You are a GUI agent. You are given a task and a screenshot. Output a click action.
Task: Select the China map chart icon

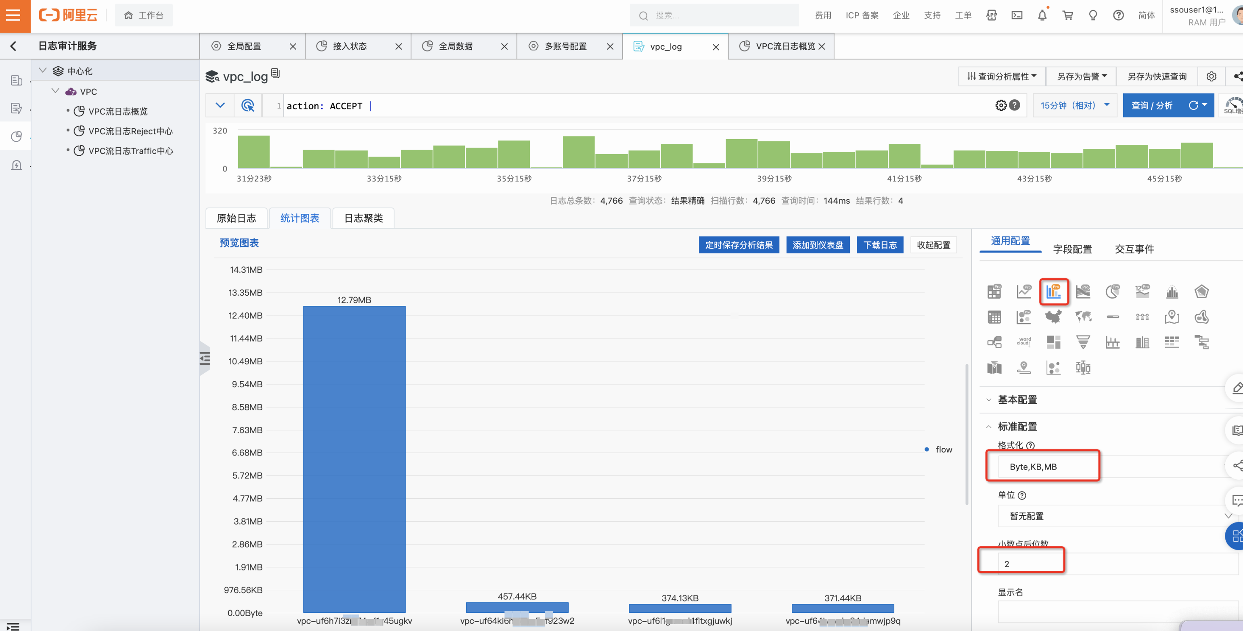1053,317
